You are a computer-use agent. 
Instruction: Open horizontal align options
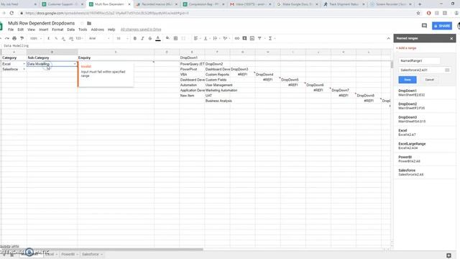(x=196, y=38)
